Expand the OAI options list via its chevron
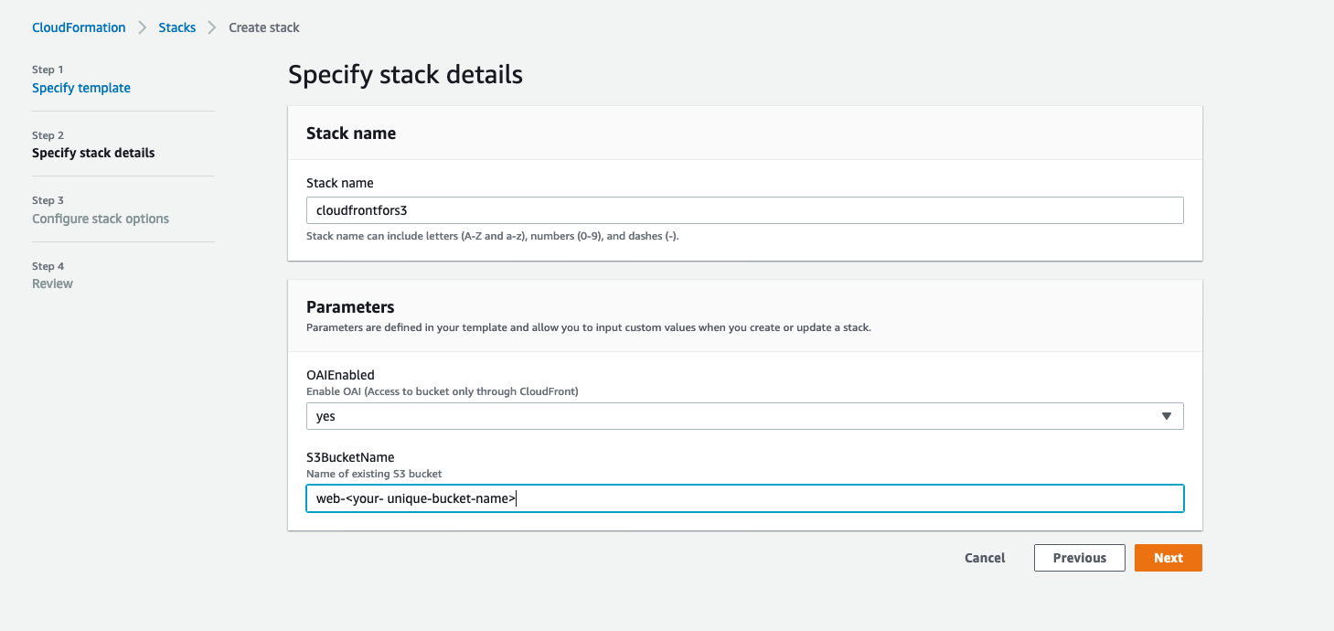Image resolution: width=1334 pixels, height=631 pixels. click(1167, 416)
